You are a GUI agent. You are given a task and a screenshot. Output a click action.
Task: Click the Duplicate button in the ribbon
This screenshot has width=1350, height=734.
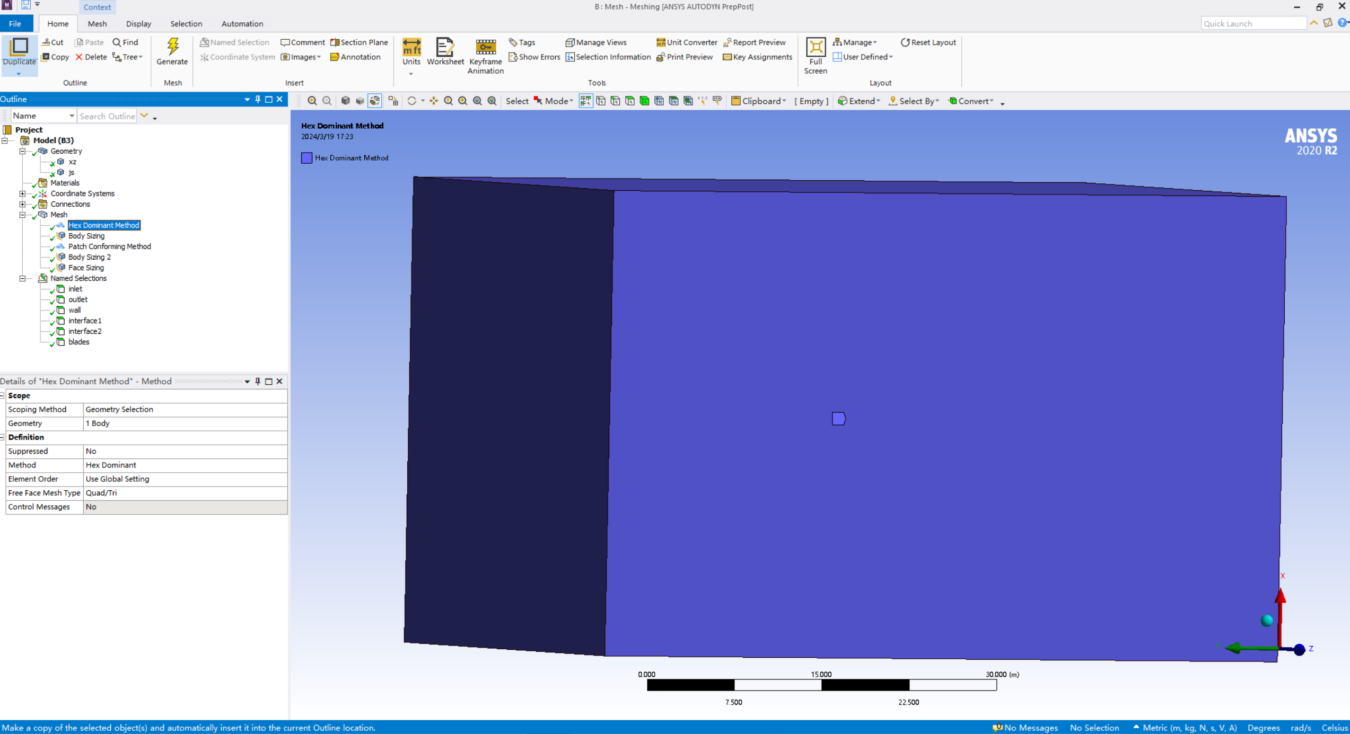(x=19, y=56)
